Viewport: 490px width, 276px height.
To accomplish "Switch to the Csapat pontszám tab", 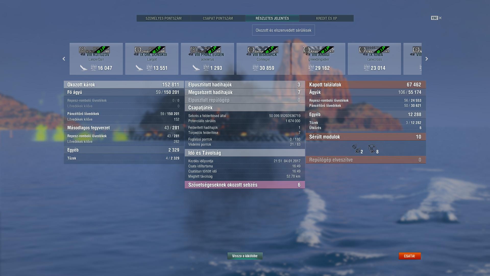I will tap(218, 18).
